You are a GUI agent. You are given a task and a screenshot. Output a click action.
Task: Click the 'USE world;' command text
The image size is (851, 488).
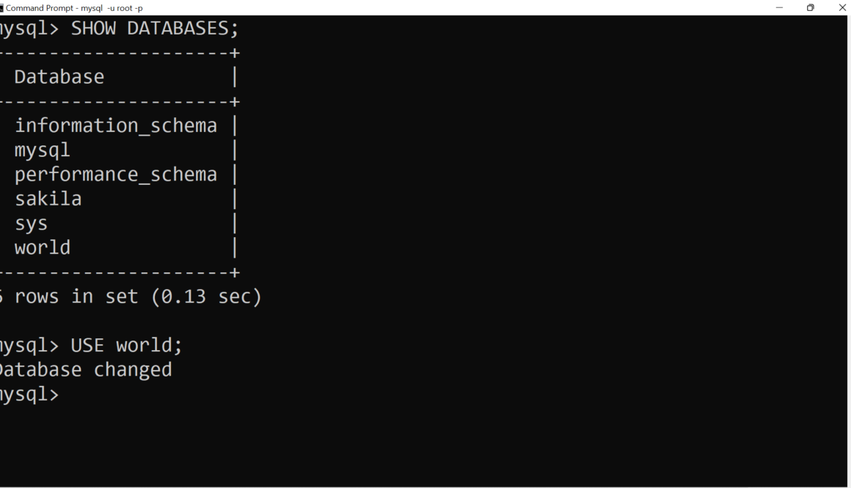[x=126, y=345]
